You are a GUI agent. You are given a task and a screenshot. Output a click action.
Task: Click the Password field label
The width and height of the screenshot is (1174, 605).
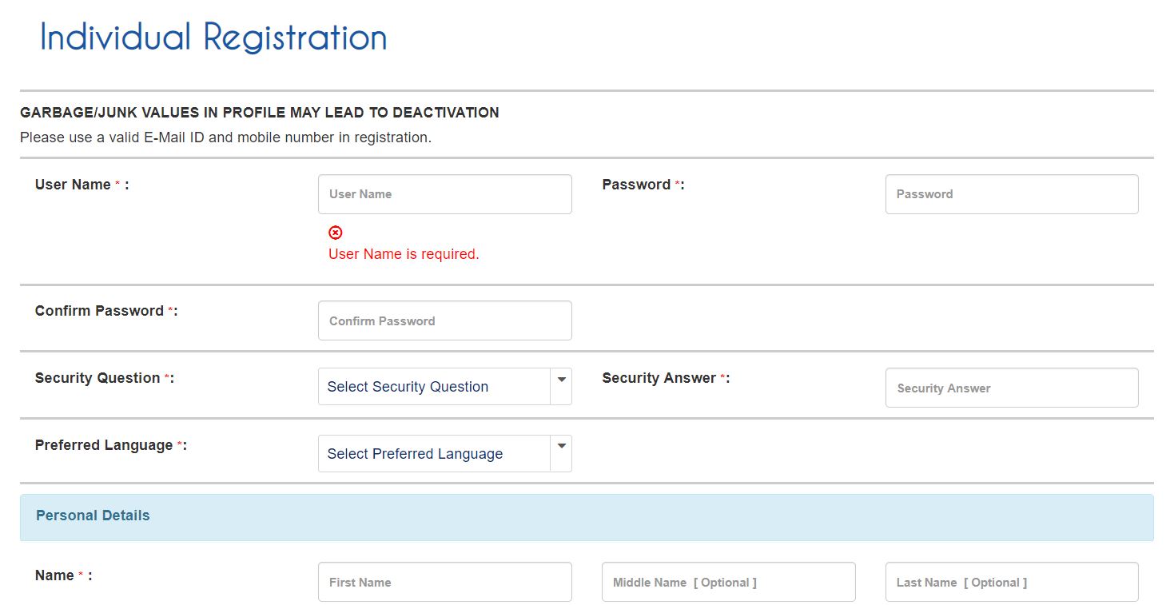click(637, 185)
